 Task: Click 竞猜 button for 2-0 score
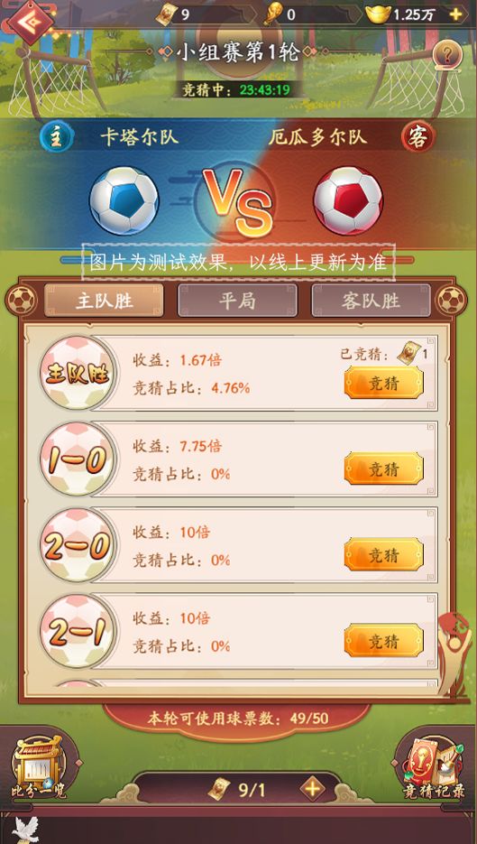(383, 554)
